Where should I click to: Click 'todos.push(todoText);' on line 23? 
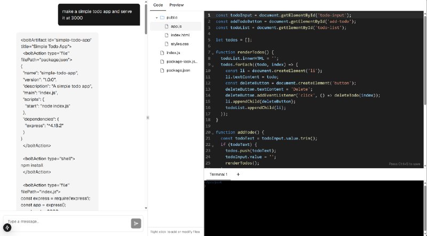[x=250, y=151]
